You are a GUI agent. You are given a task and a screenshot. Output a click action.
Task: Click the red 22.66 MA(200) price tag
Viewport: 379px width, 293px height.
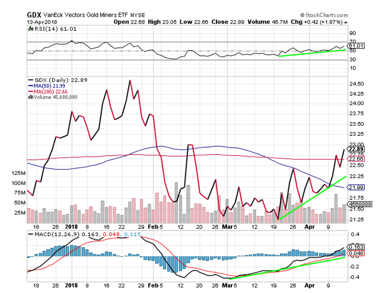(355, 158)
